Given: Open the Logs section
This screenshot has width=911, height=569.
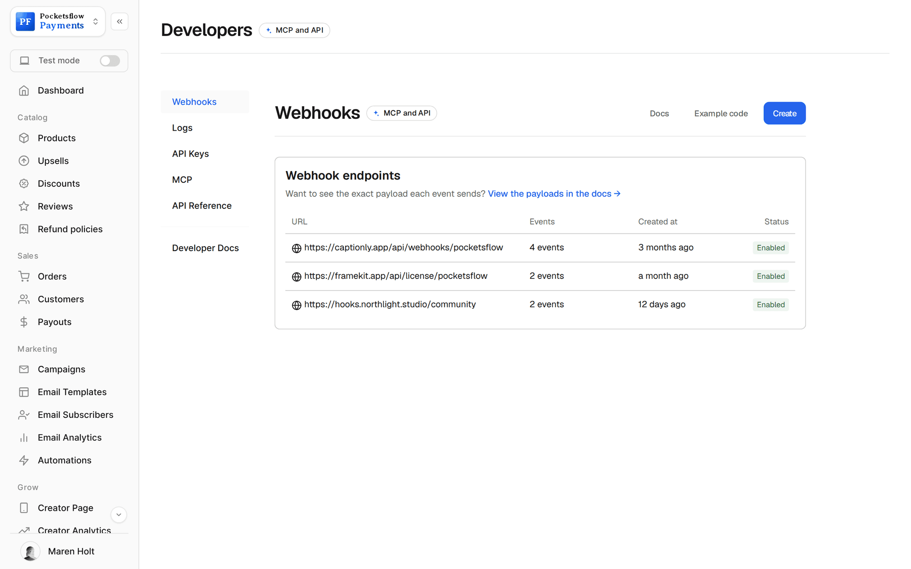Looking at the screenshot, I should [x=205, y=128].
